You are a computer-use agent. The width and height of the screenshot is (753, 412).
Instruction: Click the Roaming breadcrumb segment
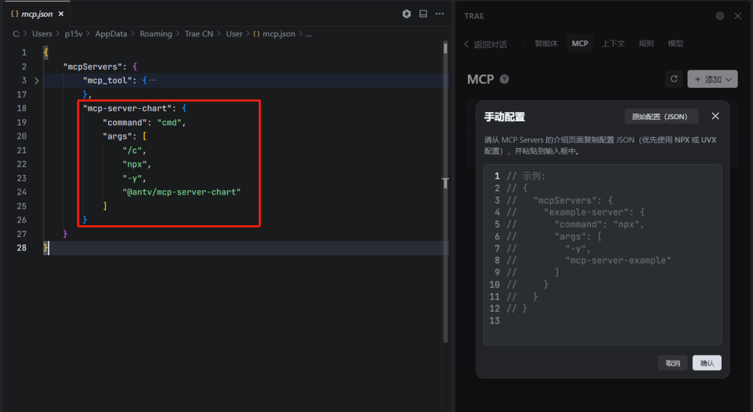[155, 34]
